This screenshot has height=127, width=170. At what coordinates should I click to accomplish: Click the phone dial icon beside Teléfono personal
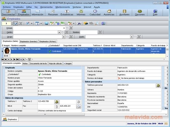coord(158,86)
